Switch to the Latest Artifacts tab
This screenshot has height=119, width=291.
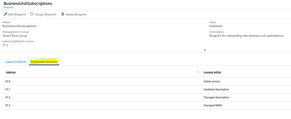point(16,62)
